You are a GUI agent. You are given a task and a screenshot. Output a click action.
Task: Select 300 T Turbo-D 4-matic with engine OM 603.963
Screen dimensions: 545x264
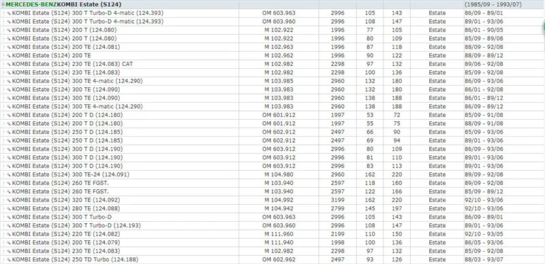click(x=272, y=13)
